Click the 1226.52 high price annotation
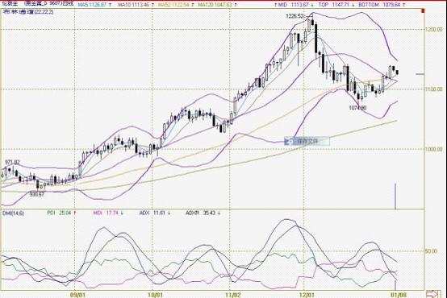 295,16
